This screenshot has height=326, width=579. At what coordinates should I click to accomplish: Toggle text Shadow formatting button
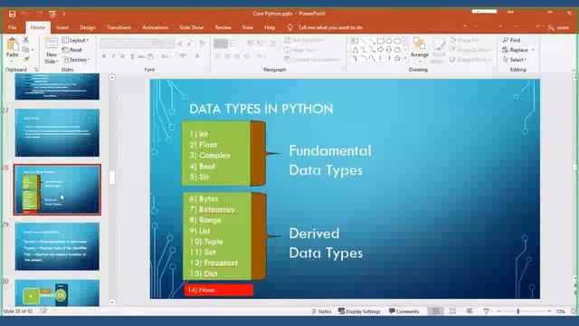pos(132,56)
